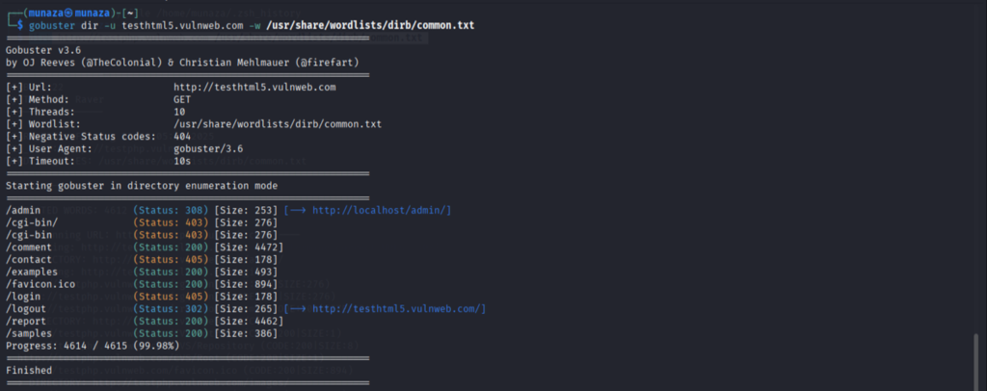Screen dimensions: 987x391
Task: Select the /samples result path
Action: click(x=29, y=333)
